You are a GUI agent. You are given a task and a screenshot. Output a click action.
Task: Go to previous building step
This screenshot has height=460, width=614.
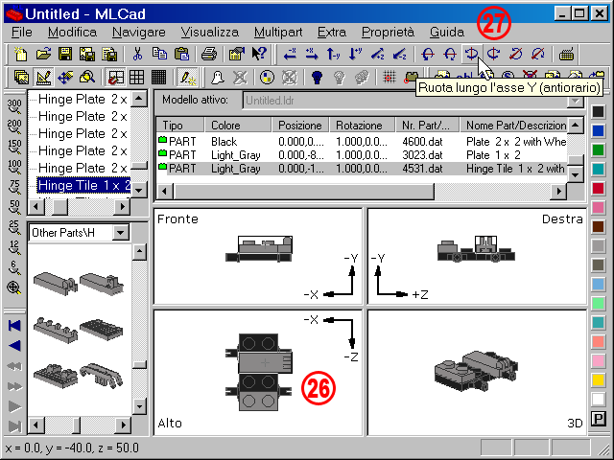coord(14,346)
